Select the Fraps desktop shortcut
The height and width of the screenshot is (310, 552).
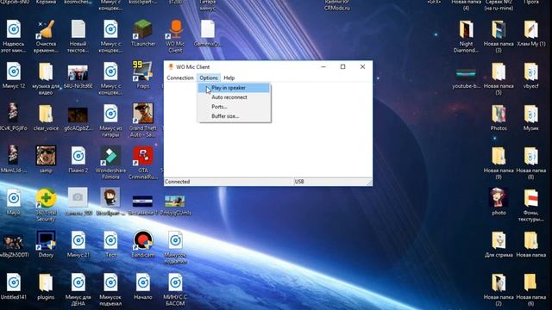point(143,75)
